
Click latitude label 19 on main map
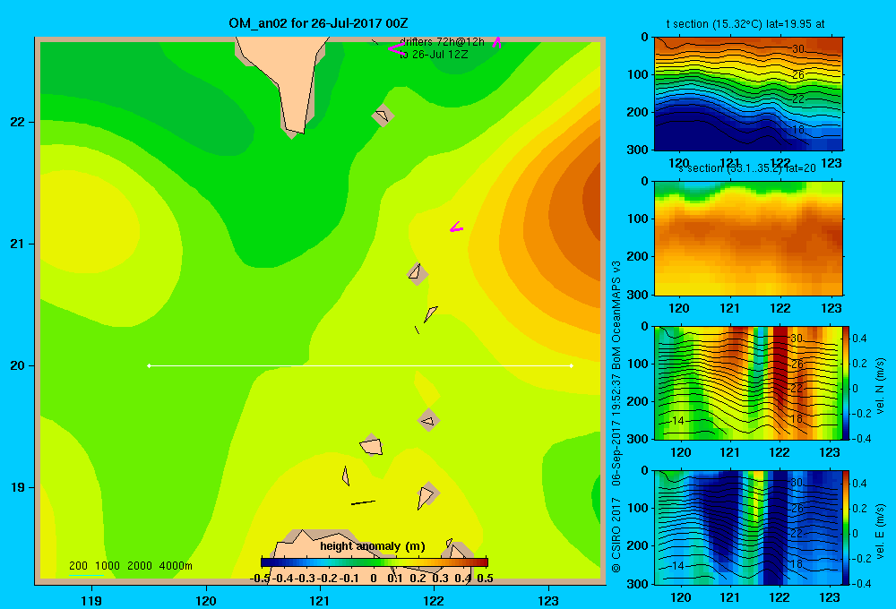pos(17,487)
